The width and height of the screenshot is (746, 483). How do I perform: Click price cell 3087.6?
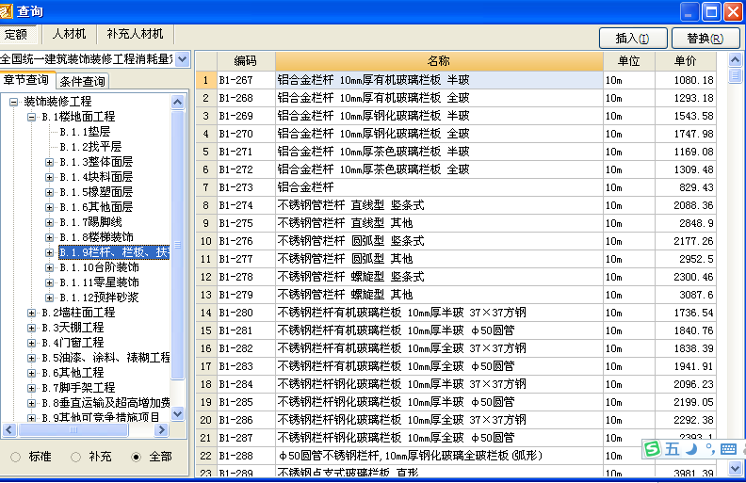686,295
